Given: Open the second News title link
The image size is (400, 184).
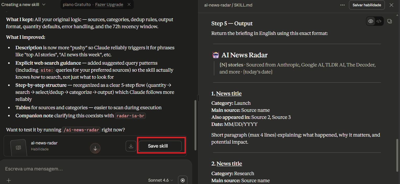Looking at the screenshot, I should click(229, 164).
